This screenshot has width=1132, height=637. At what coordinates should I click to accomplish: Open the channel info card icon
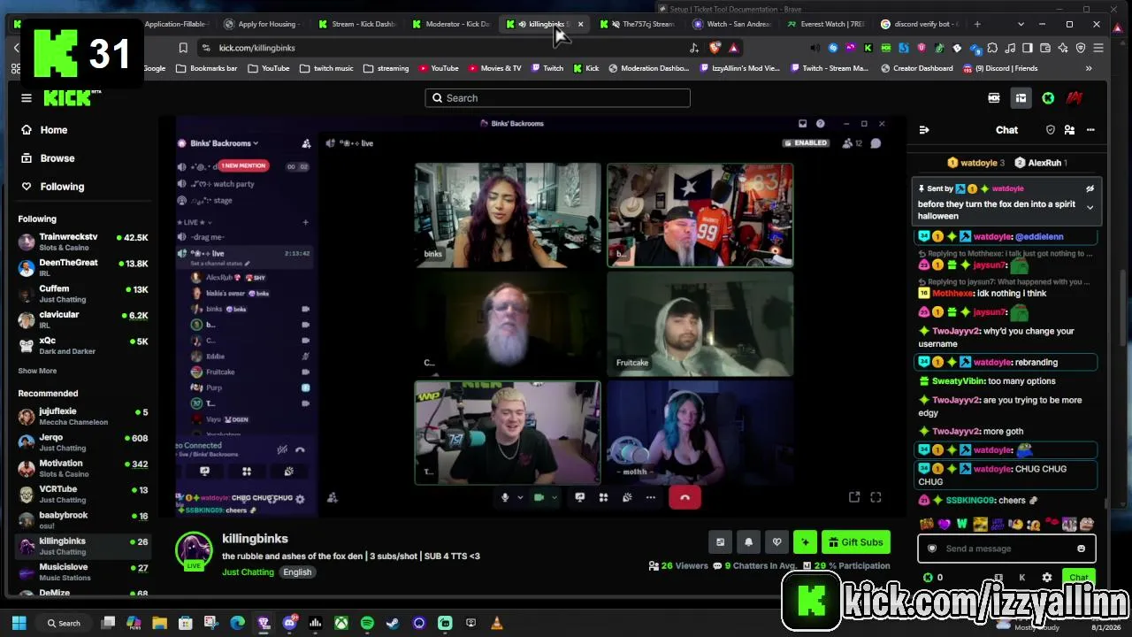coord(720,542)
